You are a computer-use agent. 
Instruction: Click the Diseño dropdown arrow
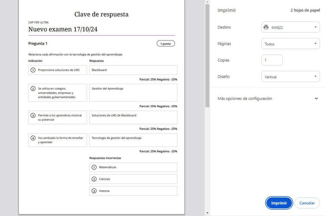[x=315, y=77]
